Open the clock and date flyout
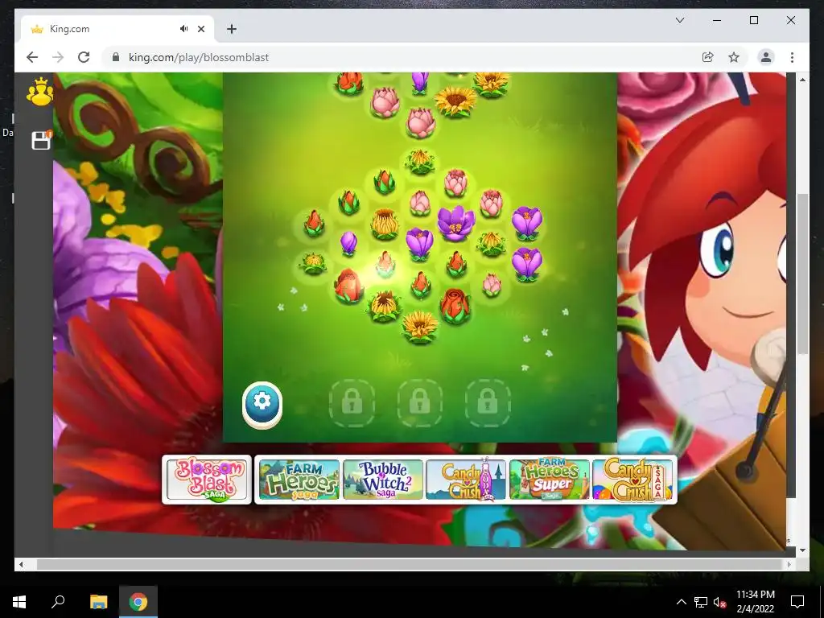 [755, 602]
